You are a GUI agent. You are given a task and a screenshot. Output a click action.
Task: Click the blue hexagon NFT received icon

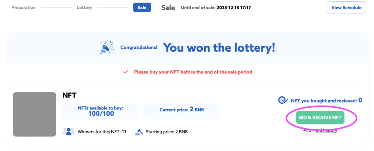coord(283,100)
